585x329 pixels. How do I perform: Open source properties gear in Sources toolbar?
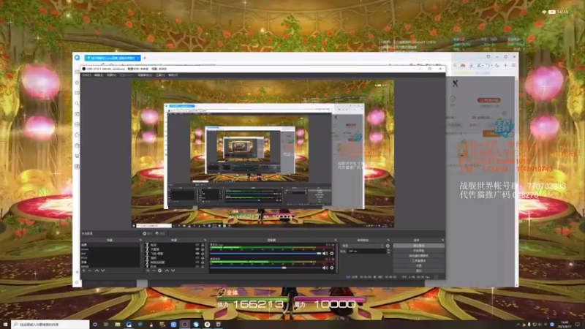[159, 271]
